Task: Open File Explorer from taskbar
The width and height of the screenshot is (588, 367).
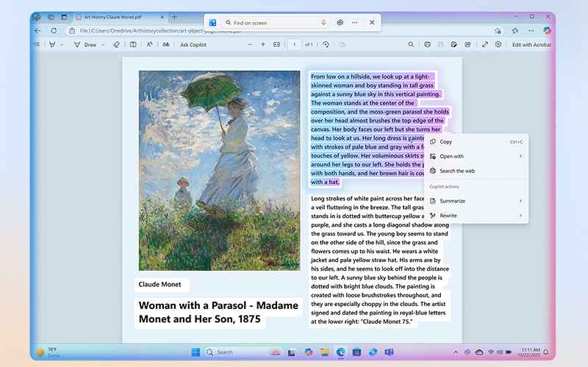Action: pos(324,352)
